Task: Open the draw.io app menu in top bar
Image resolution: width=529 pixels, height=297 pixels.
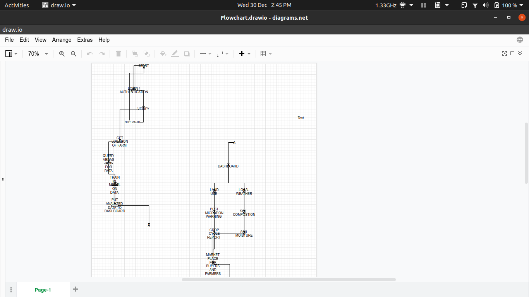Action: click(59, 5)
